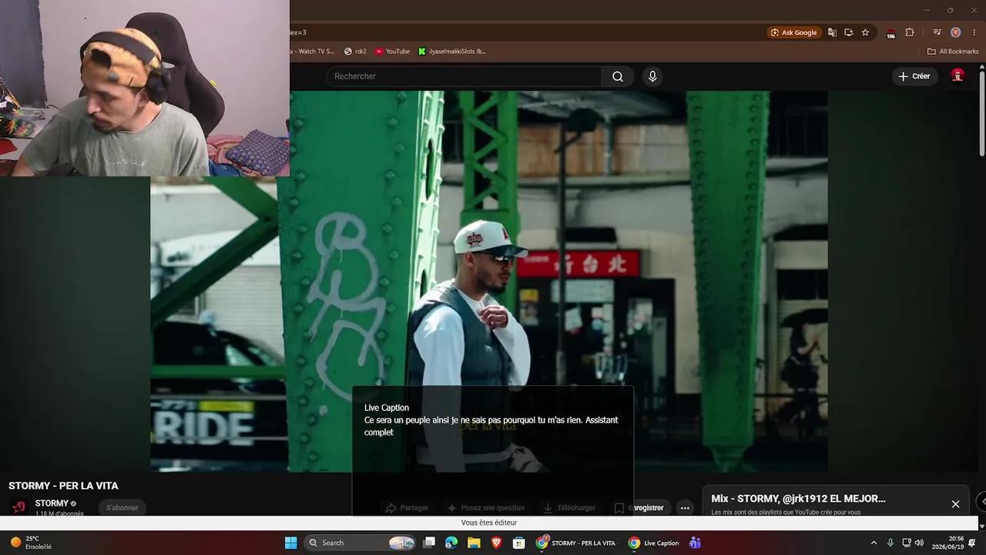This screenshot has height=555, width=986.
Task: Bookmark this page with star icon
Action: [865, 32]
